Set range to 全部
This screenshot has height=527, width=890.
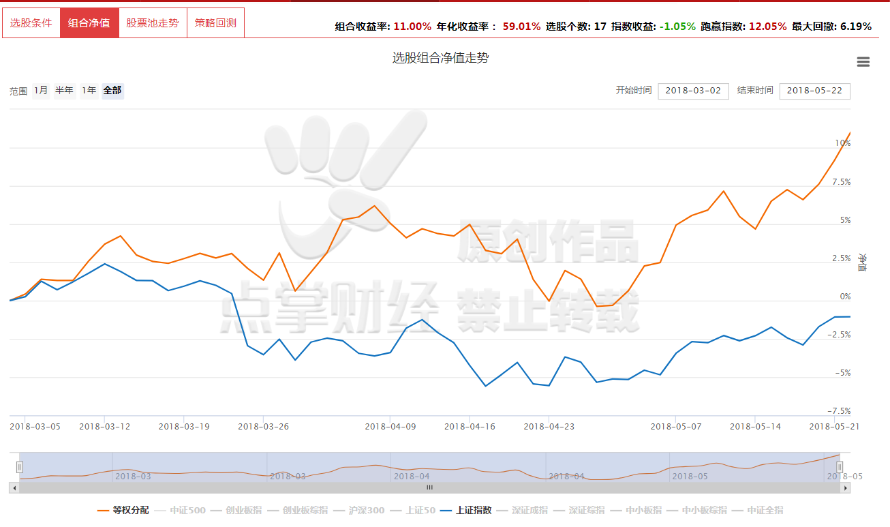(x=112, y=91)
